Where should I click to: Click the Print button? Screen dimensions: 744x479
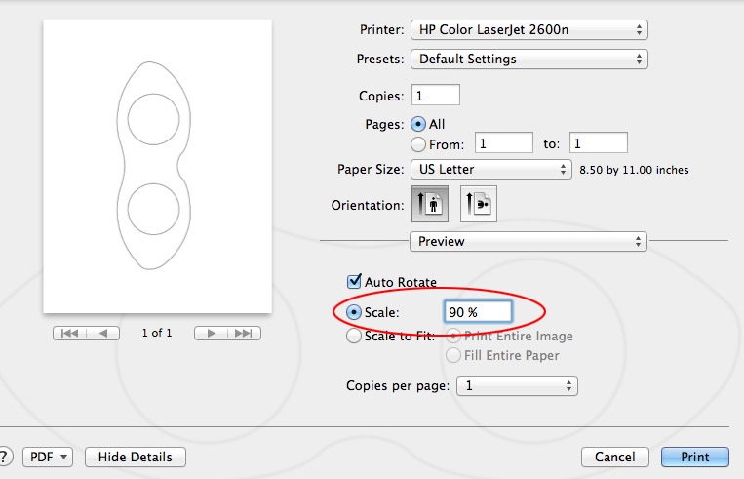click(x=695, y=457)
